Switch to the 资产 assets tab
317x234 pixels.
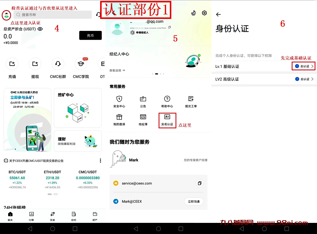(x=95, y=216)
